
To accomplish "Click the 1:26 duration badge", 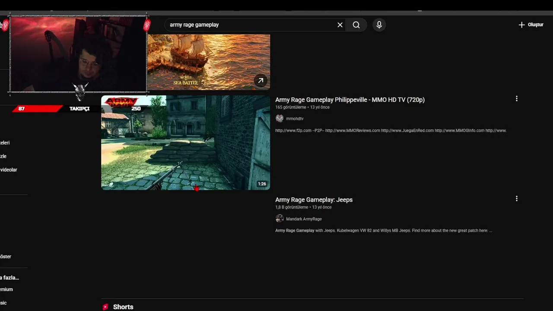I will click(262, 184).
